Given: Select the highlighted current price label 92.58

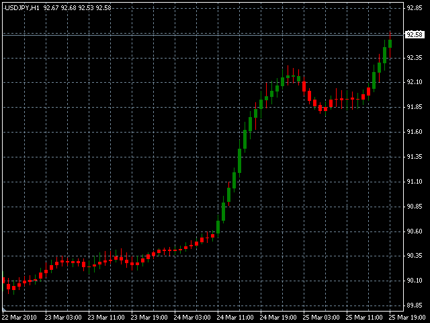Looking at the screenshot, I should [x=415, y=35].
